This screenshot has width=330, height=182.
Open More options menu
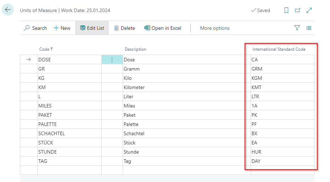pos(215,28)
